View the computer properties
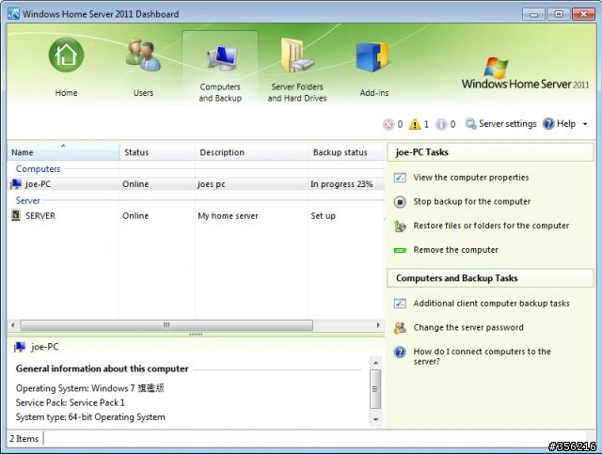 click(x=470, y=178)
